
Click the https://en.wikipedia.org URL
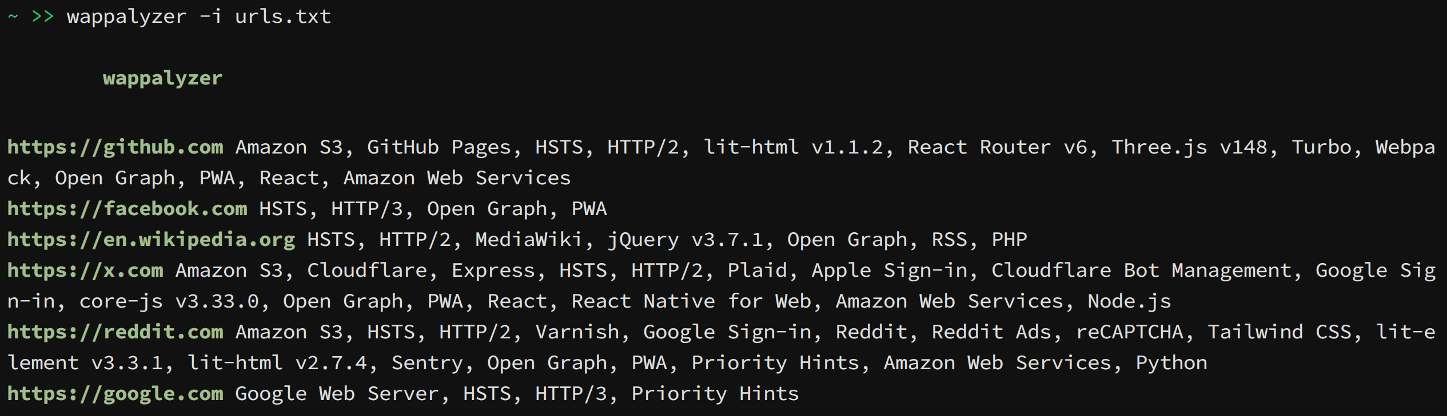coord(152,240)
